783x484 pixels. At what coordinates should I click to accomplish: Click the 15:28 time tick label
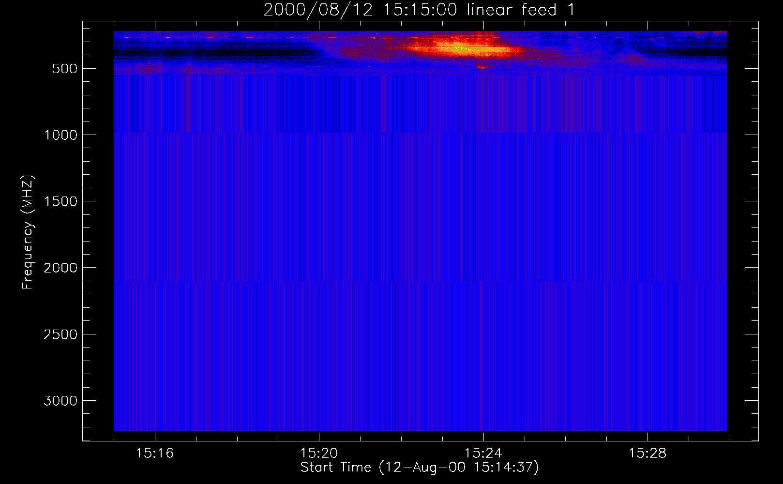pos(647,453)
